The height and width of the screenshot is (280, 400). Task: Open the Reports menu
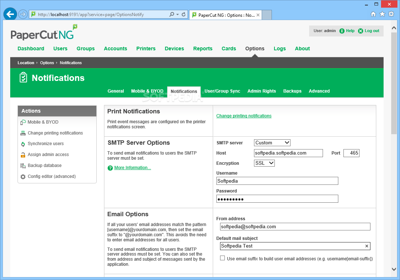pos(203,48)
